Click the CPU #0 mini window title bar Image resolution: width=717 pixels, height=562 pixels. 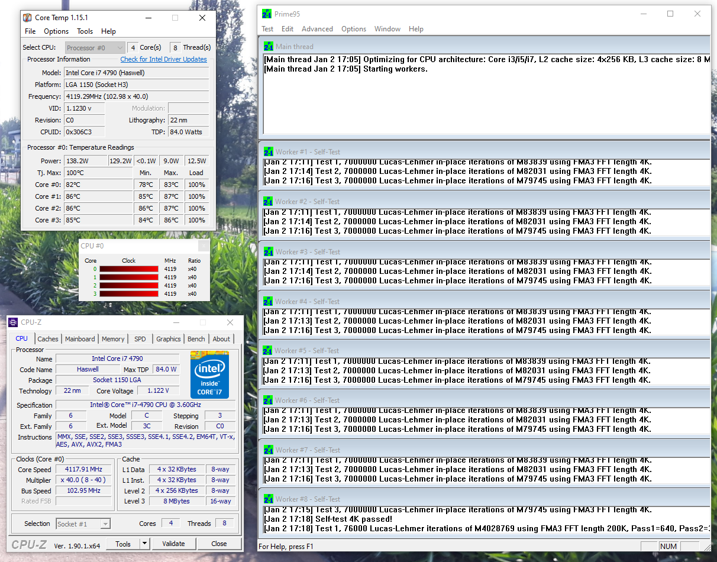(x=144, y=246)
